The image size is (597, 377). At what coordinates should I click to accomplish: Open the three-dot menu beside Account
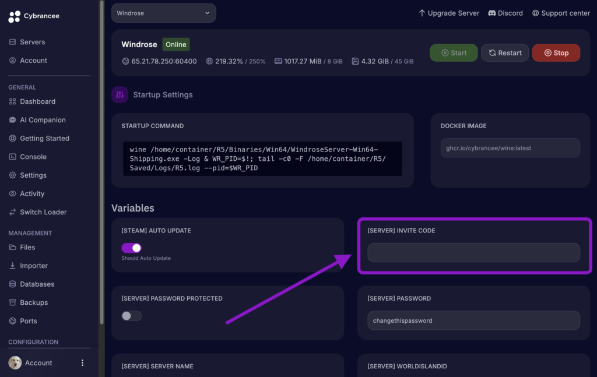(x=82, y=362)
